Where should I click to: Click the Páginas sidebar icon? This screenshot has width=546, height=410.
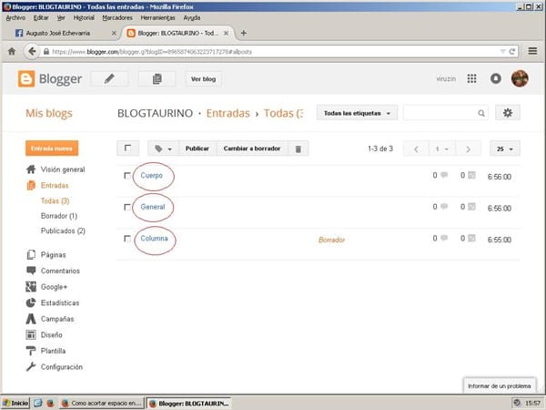[31, 254]
